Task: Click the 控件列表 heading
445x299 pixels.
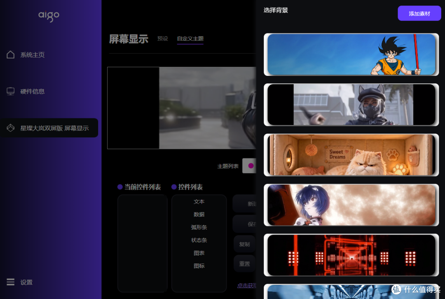Action: click(x=190, y=187)
